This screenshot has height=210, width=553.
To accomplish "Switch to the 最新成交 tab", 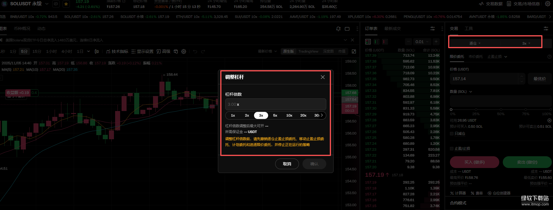I will [392, 28].
